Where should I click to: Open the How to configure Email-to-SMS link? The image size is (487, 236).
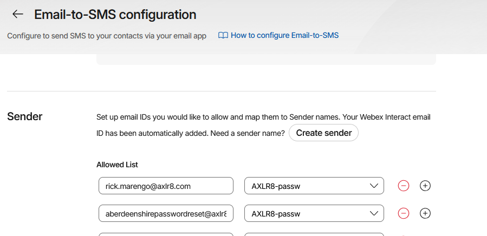pyautogui.click(x=284, y=35)
